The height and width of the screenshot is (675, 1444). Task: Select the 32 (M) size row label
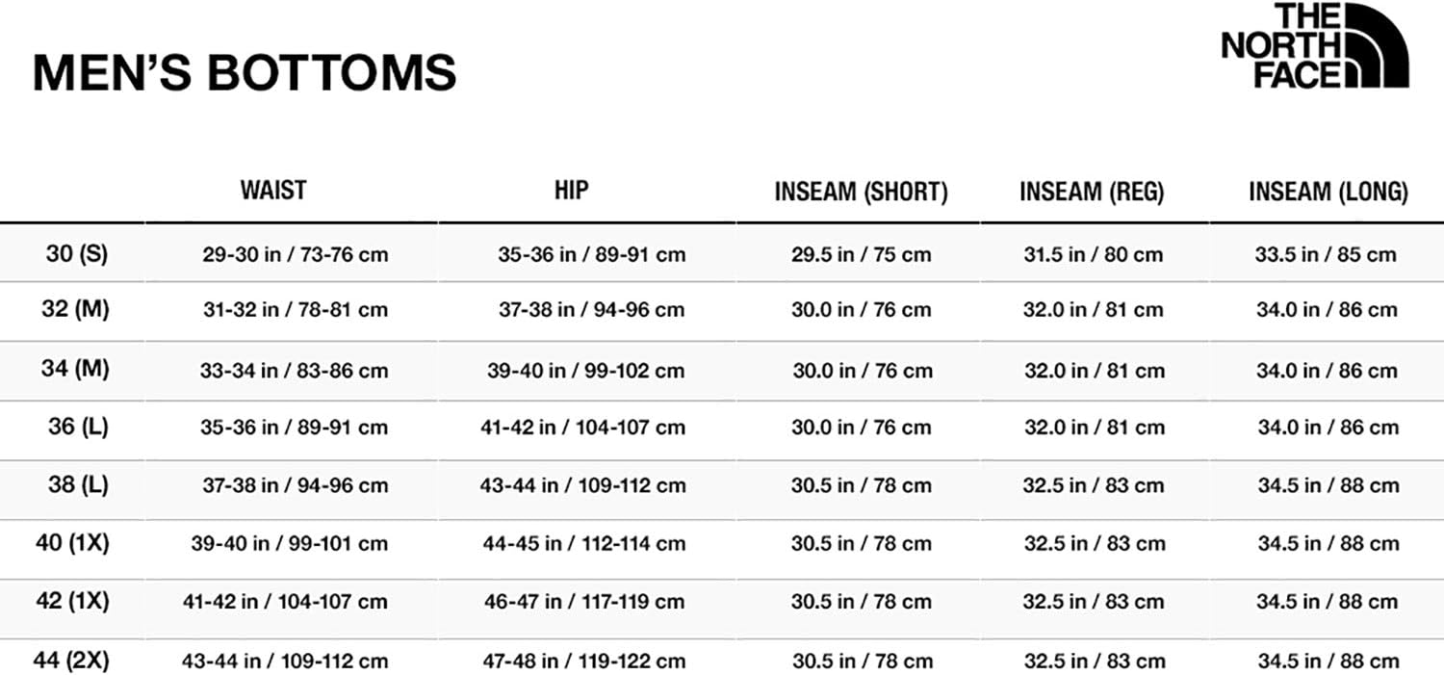coord(77,310)
